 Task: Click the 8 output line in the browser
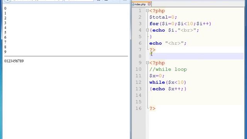(5, 47)
